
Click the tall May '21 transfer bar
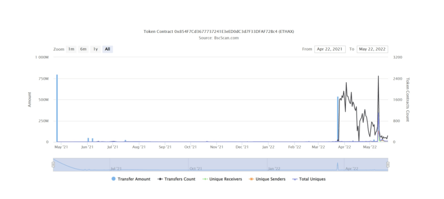[x=57, y=108]
